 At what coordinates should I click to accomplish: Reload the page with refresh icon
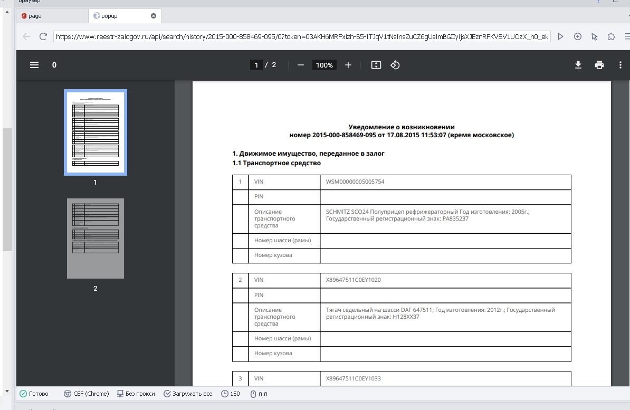[43, 37]
